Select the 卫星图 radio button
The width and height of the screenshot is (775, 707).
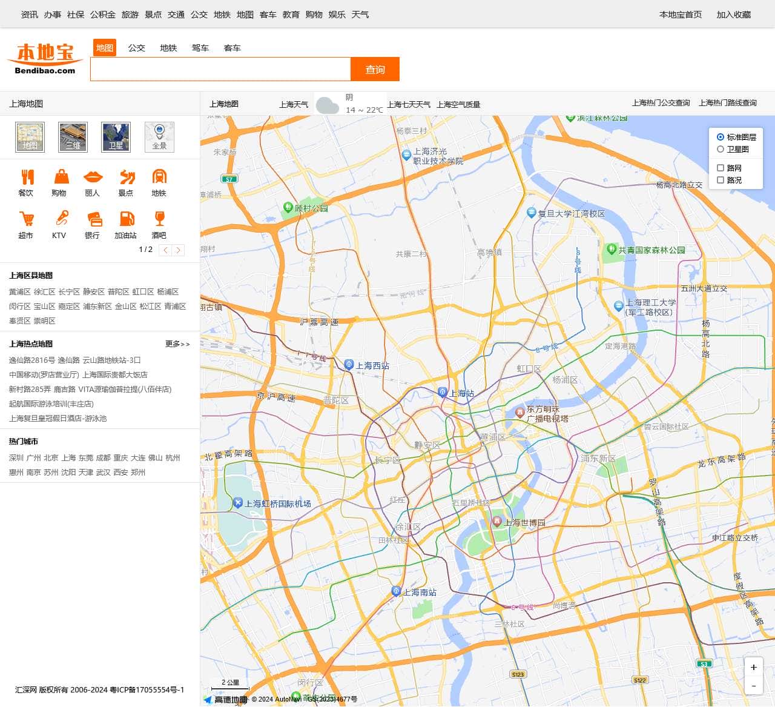(721, 149)
